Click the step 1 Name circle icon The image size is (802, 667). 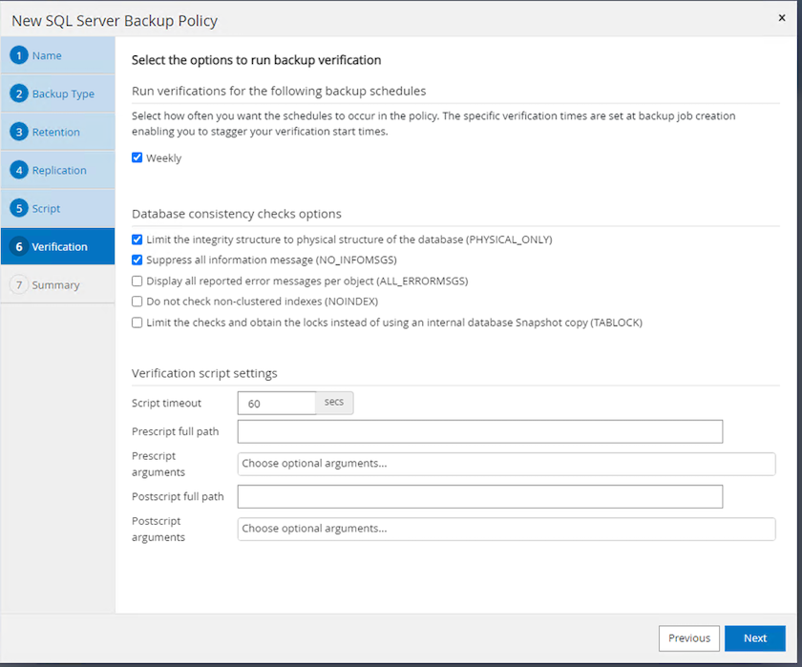pyautogui.click(x=19, y=55)
